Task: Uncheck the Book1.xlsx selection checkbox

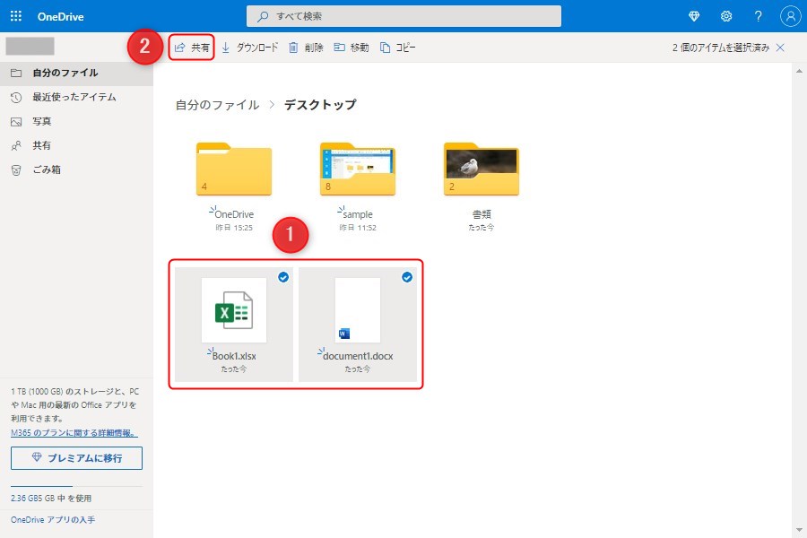Action: 283,278
